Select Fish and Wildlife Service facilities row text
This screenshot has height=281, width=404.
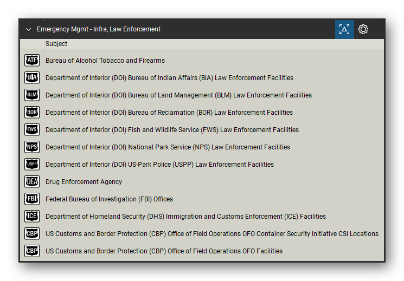coord(172,130)
